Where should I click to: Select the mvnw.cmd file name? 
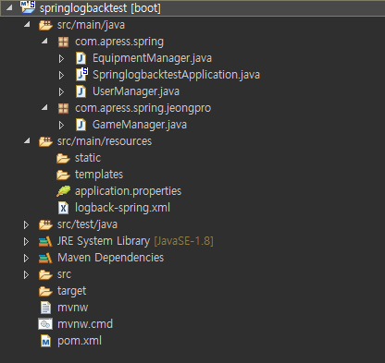click(x=85, y=324)
